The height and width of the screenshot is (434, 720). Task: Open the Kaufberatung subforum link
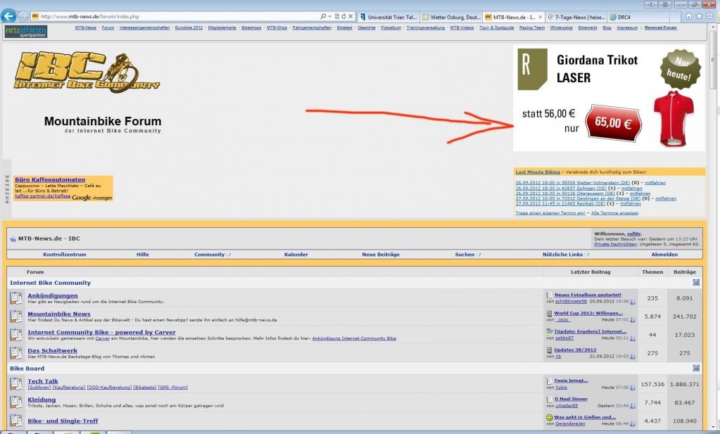point(69,388)
